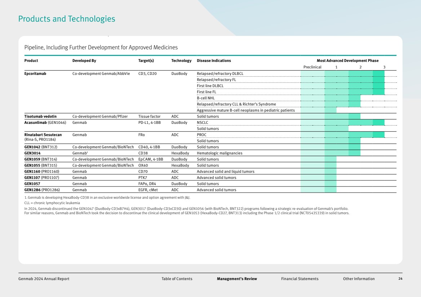Screen dimensions: 421x297
Task: Click the Epcoritamab product name
Action: (x=35, y=73)
